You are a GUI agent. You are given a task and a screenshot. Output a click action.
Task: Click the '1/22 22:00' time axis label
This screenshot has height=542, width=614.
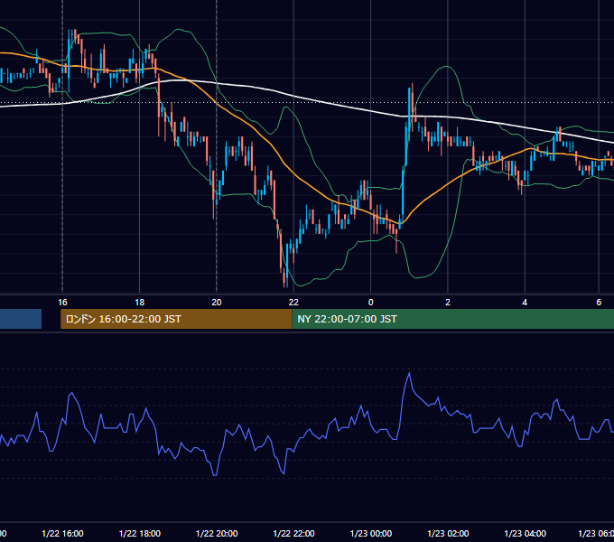[293, 533]
